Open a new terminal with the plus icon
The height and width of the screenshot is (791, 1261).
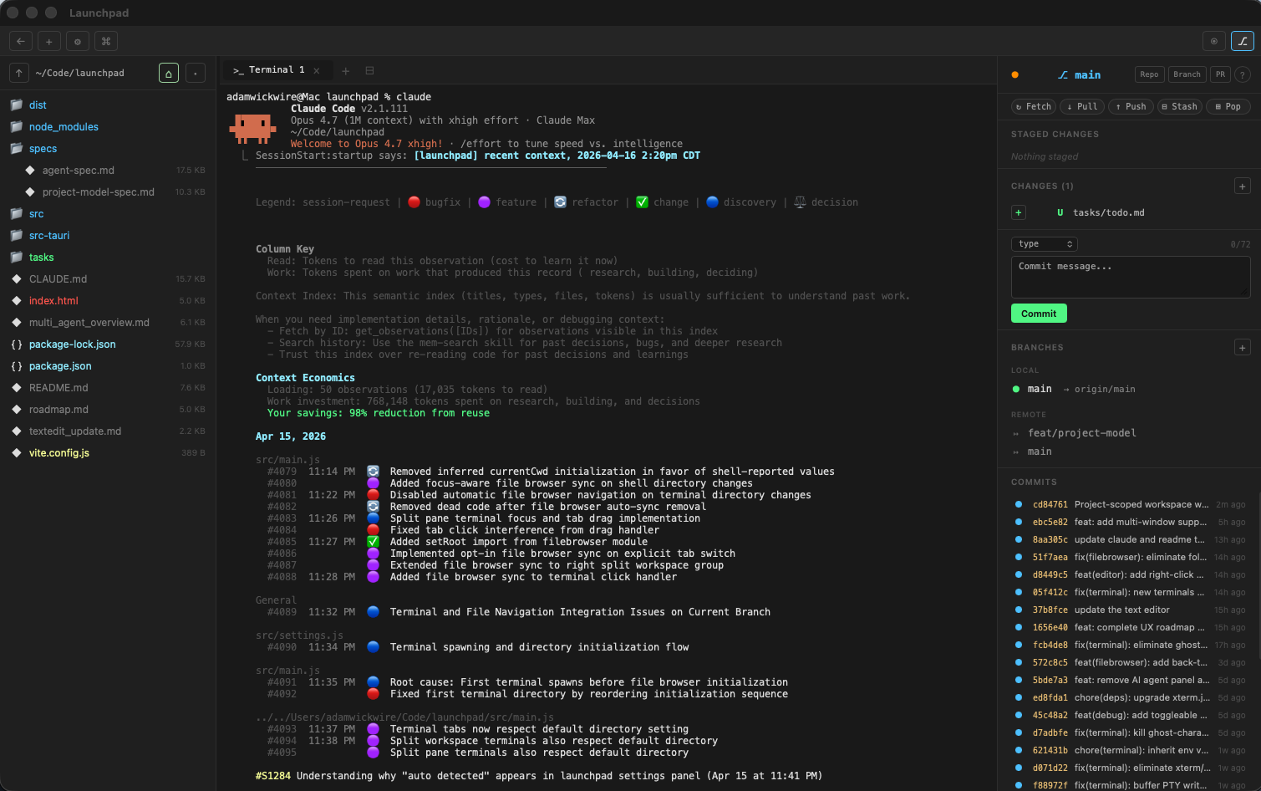pyautogui.click(x=345, y=70)
